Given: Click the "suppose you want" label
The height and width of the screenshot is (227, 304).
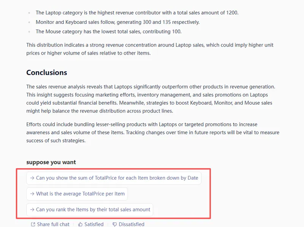Looking at the screenshot, I should 51,162.
